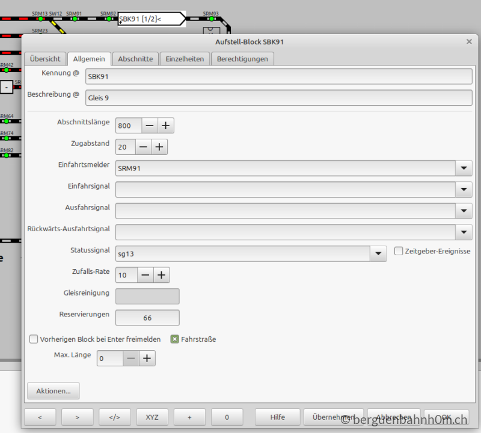The height and width of the screenshot is (433, 481).
Task: Tick Vorherigen Block bei Enter freimelden
Action: (34, 339)
